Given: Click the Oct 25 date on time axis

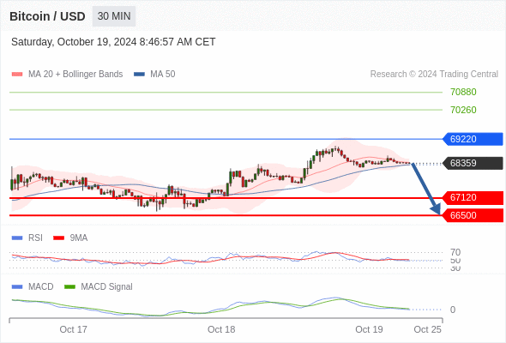Looking at the screenshot, I should coord(428,329).
